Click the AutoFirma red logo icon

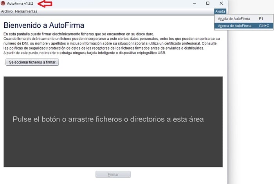[3, 3]
